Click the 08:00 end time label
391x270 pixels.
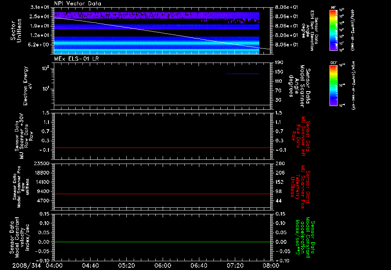point(271,265)
